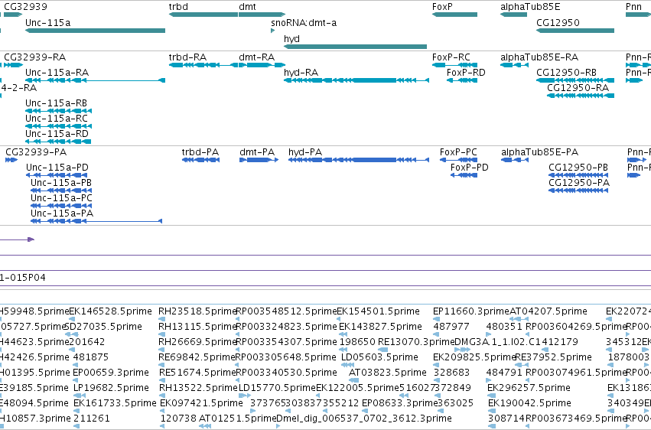Select the CG12950-PB protein label
Screen dimensions: 651x430
[578, 168]
